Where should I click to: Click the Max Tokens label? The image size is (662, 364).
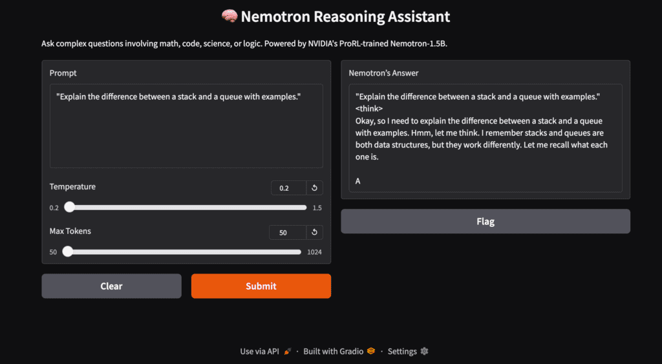[70, 231]
